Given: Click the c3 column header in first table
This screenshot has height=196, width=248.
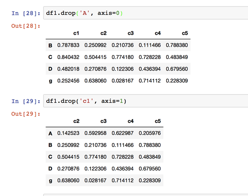Looking at the screenshot, I should click(130, 33).
